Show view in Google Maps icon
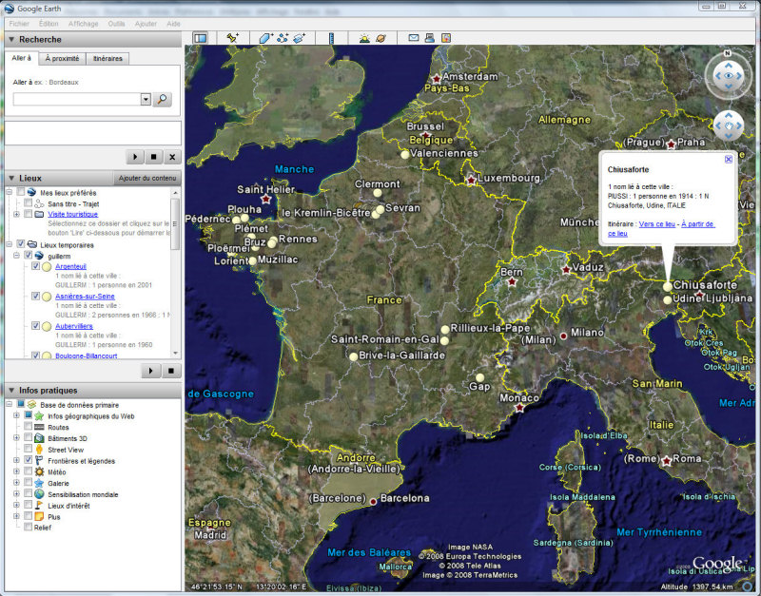 [446, 37]
